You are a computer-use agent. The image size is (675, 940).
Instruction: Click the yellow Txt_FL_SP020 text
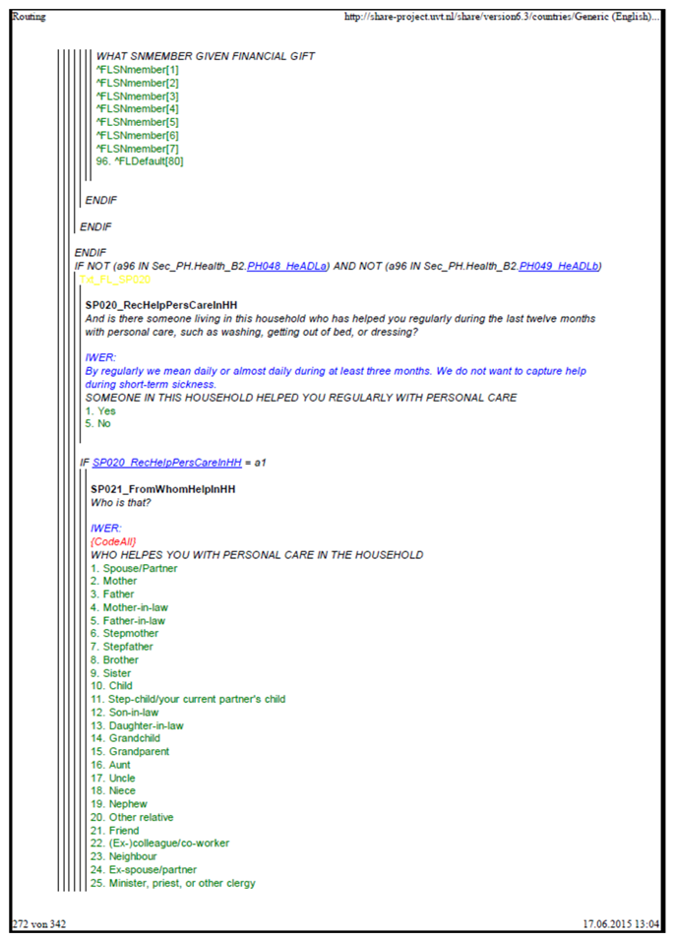click(114, 280)
